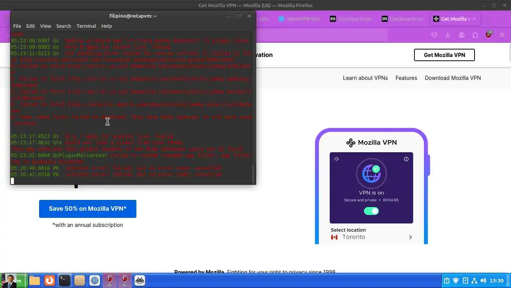
Task: Open the terminal Help menu
Action: (x=106, y=26)
